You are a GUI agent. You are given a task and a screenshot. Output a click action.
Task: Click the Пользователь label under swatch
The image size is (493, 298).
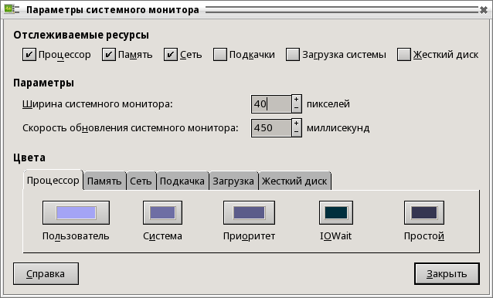click(76, 236)
